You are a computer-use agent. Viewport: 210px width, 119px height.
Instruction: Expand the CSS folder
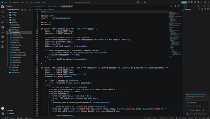[x=19, y=17]
